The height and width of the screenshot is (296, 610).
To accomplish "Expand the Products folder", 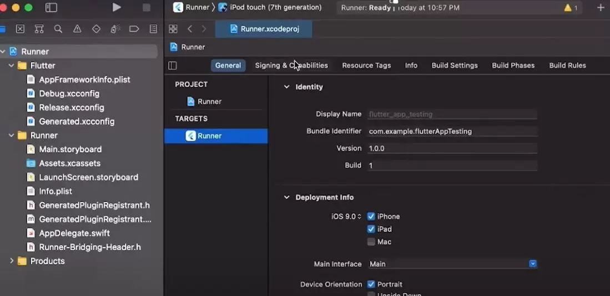I will coord(11,261).
